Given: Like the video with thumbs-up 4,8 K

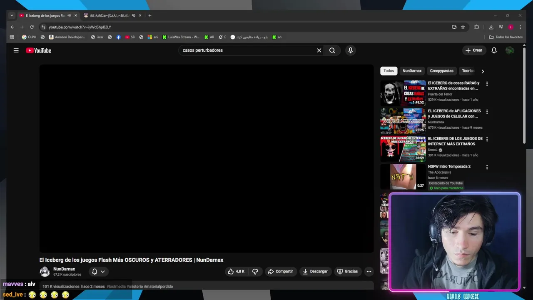Looking at the screenshot, I should [236, 271].
